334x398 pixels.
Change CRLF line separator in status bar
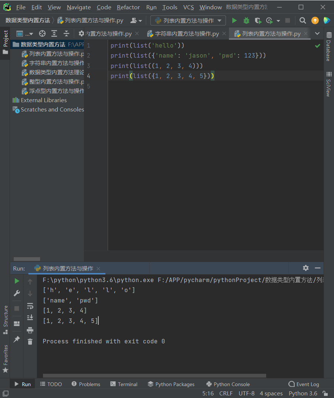coord(226,393)
